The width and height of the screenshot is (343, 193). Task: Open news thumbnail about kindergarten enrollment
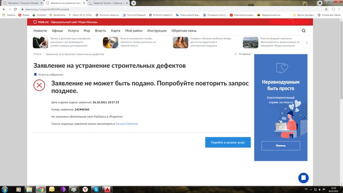coord(40,42)
